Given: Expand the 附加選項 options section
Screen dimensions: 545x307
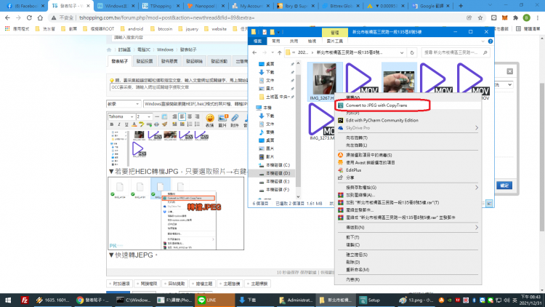Looking at the screenshot, I should [120, 284].
